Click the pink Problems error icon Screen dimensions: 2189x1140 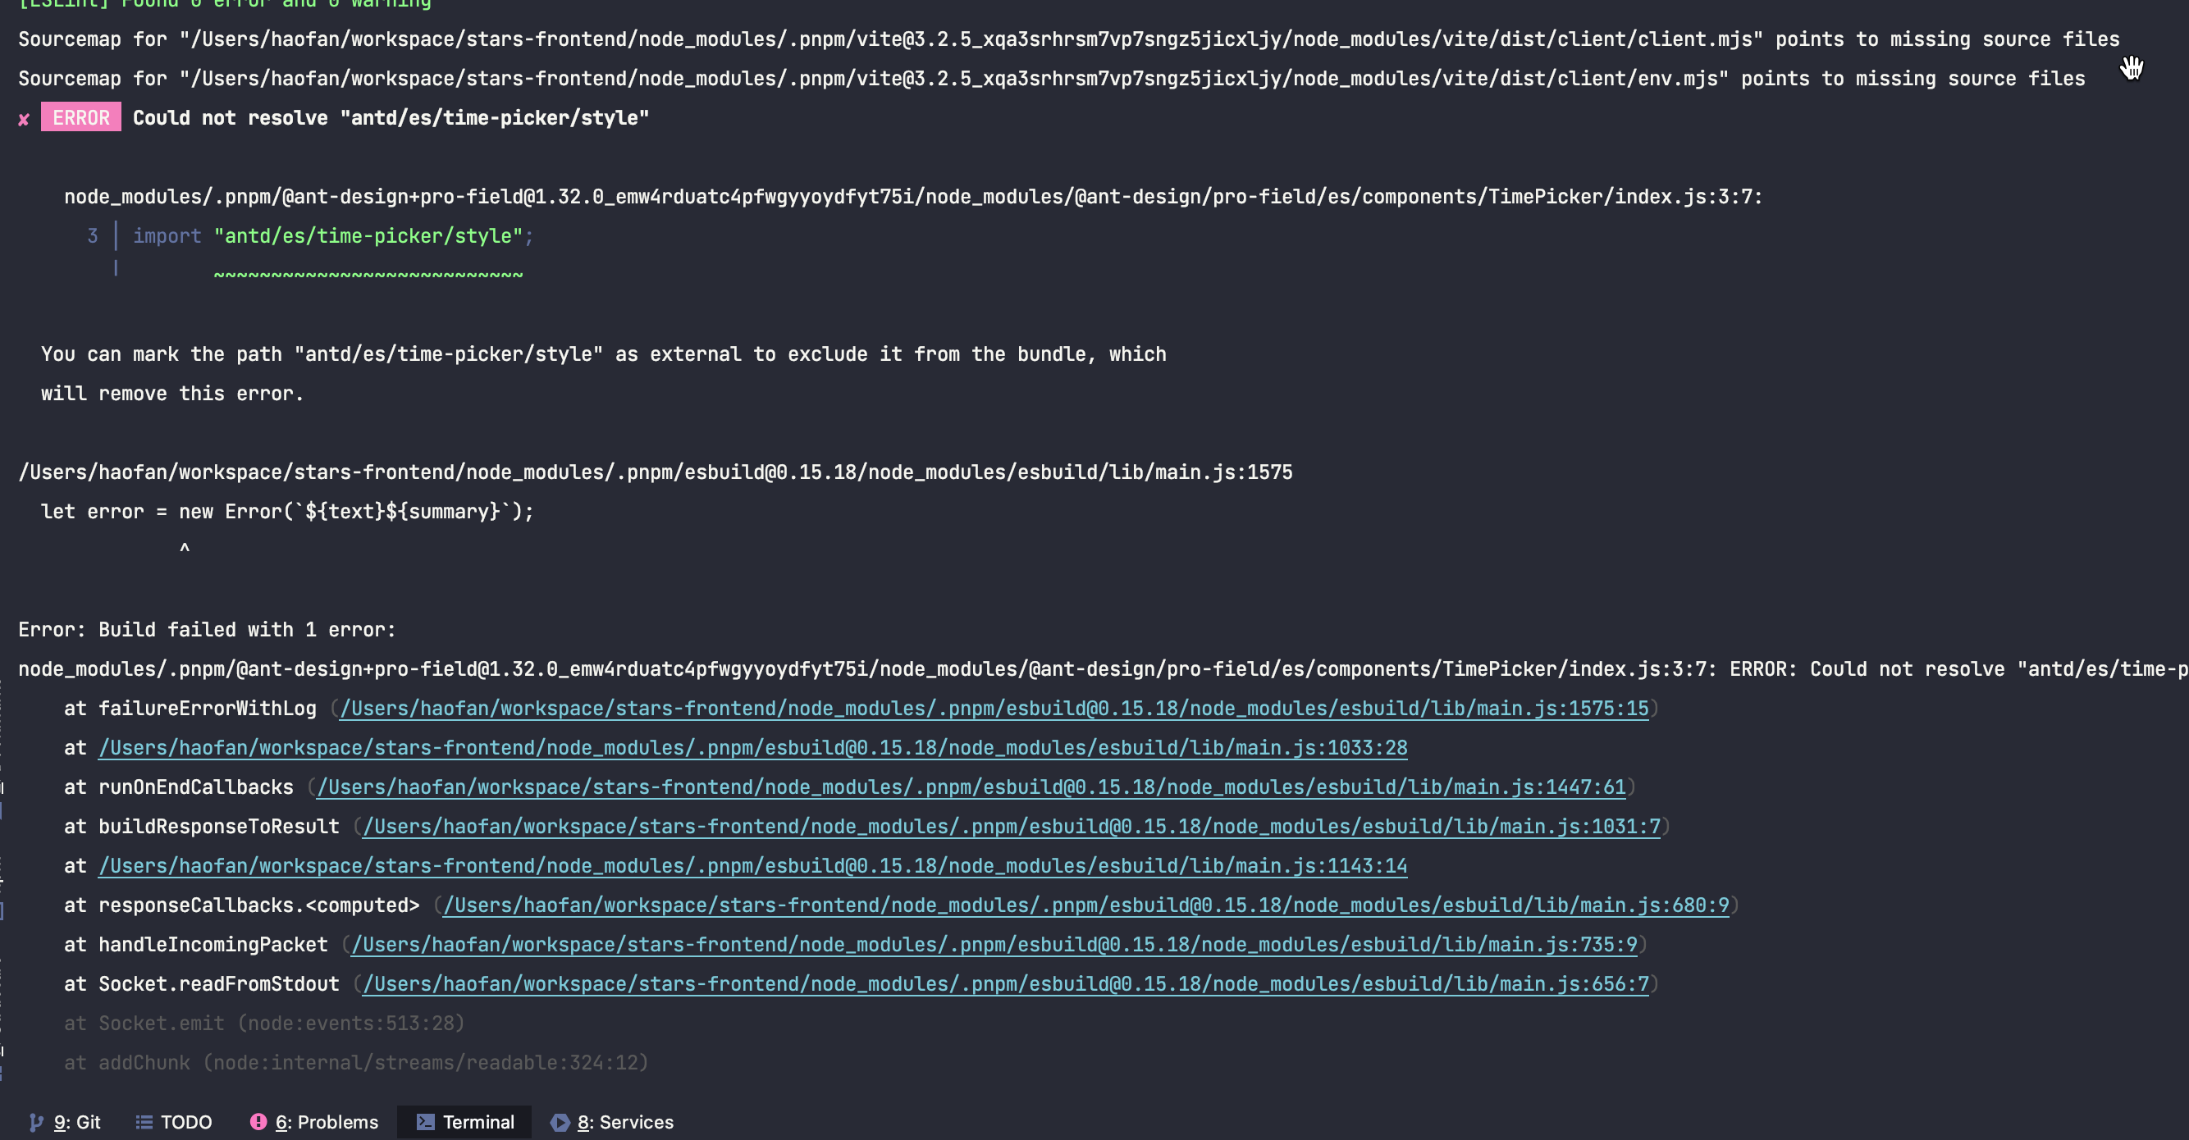coord(259,1122)
